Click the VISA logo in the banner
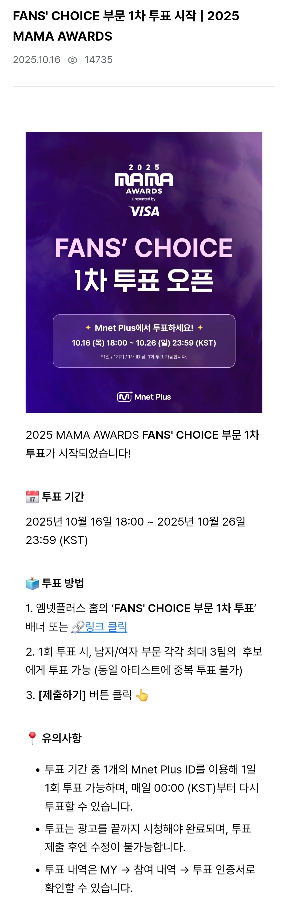This screenshot has height=898, width=288. click(x=144, y=211)
